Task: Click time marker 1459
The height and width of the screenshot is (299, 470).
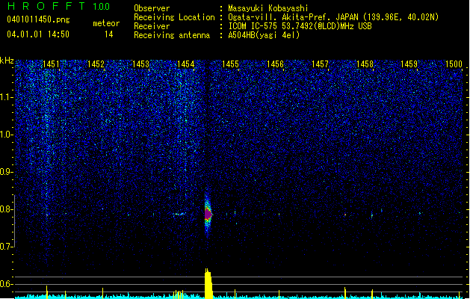Action: (409, 64)
